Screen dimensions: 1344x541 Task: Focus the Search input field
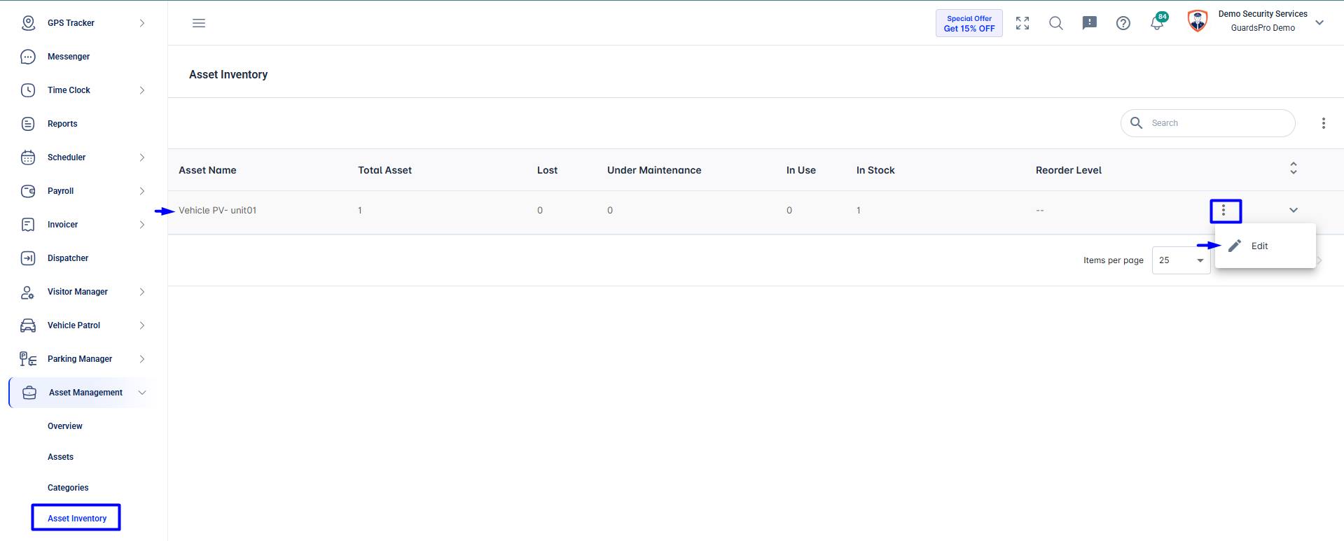(x=1207, y=123)
